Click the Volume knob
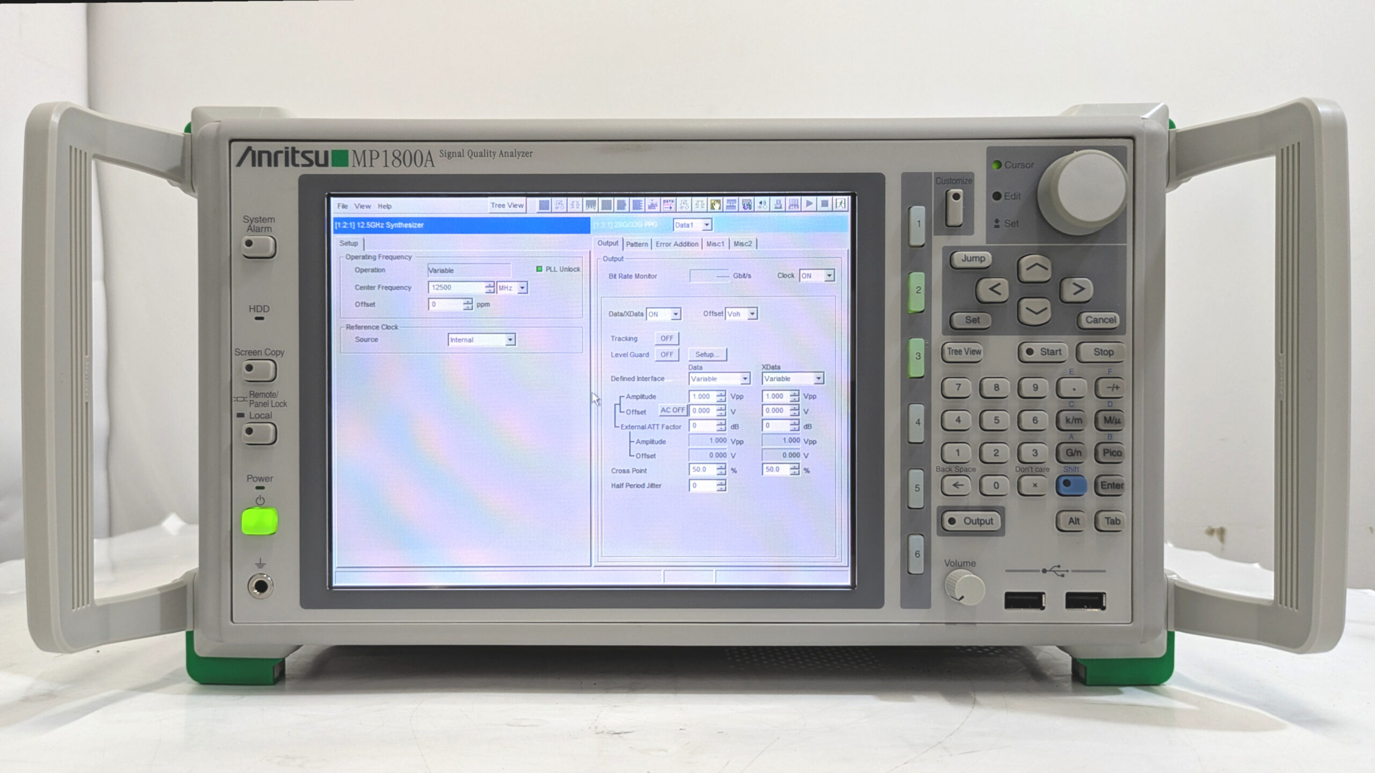1375x773 pixels. [965, 588]
